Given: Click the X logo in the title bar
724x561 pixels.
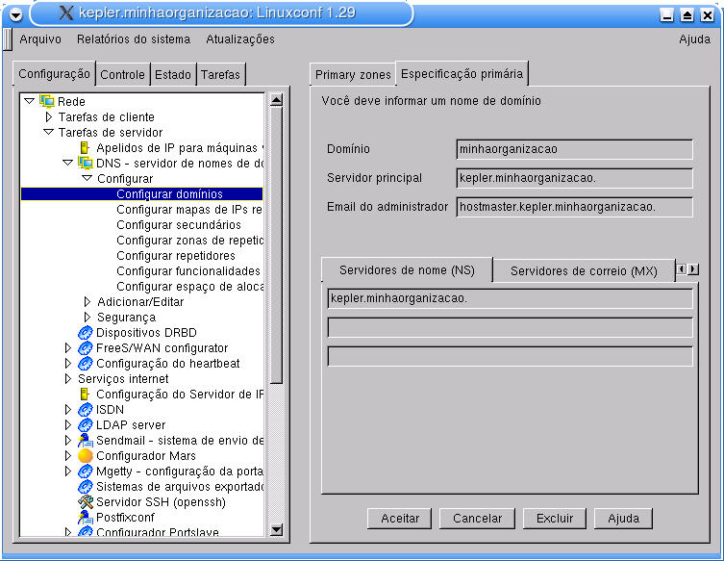Looking at the screenshot, I should (x=66, y=13).
